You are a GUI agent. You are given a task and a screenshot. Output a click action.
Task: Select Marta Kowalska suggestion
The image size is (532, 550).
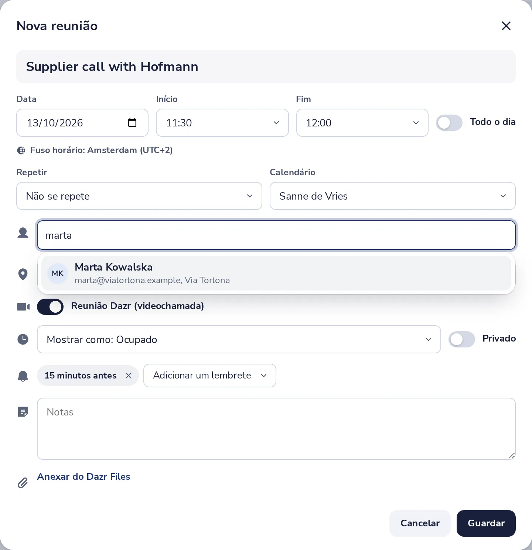[276, 274]
